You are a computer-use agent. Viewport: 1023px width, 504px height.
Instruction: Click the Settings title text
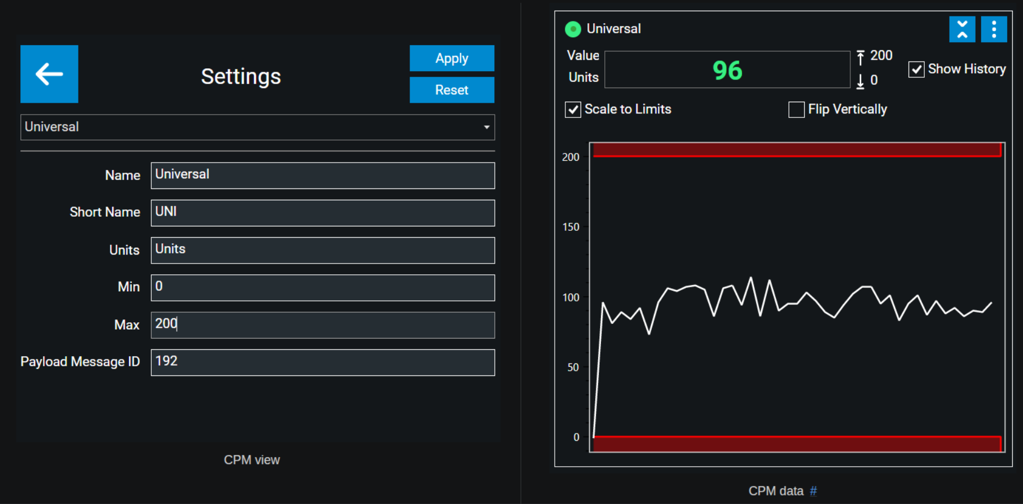[241, 76]
